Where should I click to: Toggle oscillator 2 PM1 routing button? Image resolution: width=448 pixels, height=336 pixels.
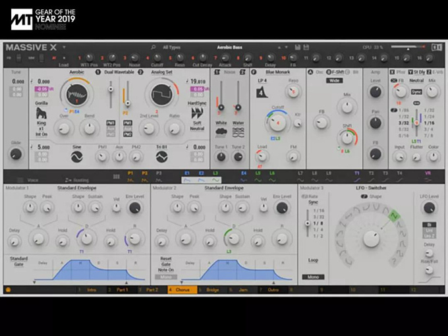pyautogui.click(x=127, y=123)
